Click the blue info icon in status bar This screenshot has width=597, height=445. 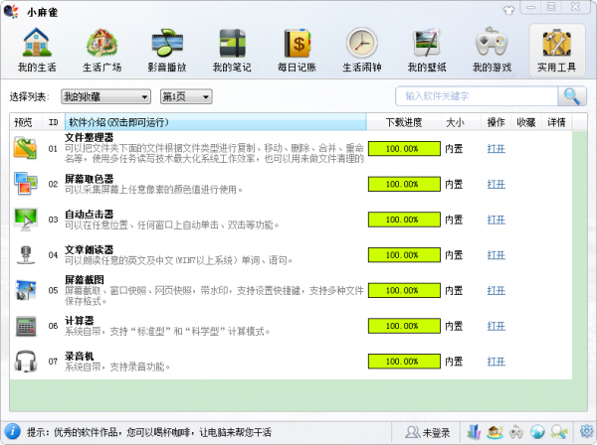coord(13,432)
